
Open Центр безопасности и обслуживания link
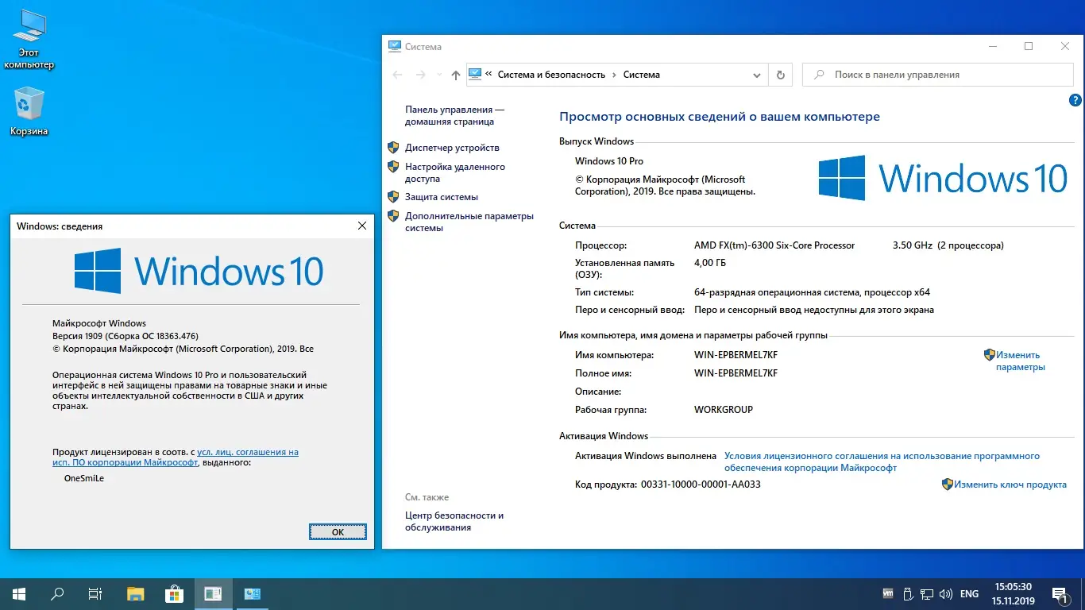click(x=454, y=522)
